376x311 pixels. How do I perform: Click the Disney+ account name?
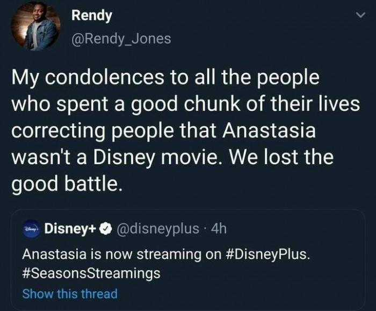[70, 230]
